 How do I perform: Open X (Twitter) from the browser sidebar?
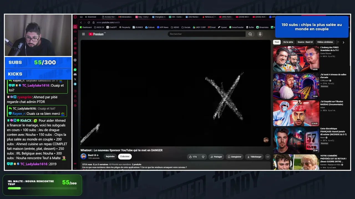click(x=75, y=79)
